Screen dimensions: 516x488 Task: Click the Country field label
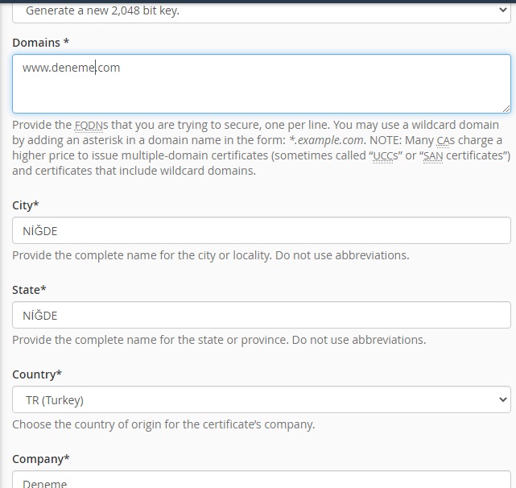[x=37, y=374]
